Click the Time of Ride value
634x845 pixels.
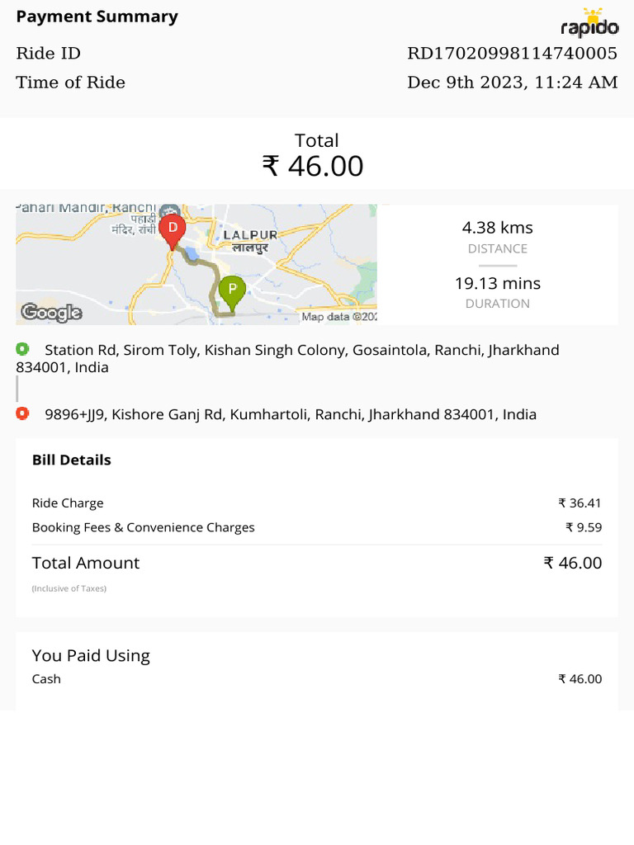pos(512,83)
